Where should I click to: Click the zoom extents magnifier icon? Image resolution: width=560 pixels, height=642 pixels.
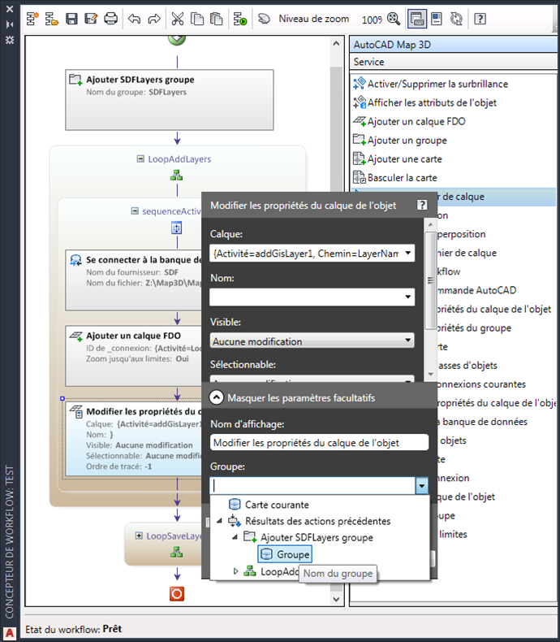pyautogui.click(x=394, y=19)
